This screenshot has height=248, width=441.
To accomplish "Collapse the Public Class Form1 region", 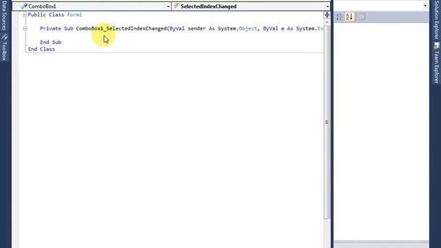I will point(25,15).
